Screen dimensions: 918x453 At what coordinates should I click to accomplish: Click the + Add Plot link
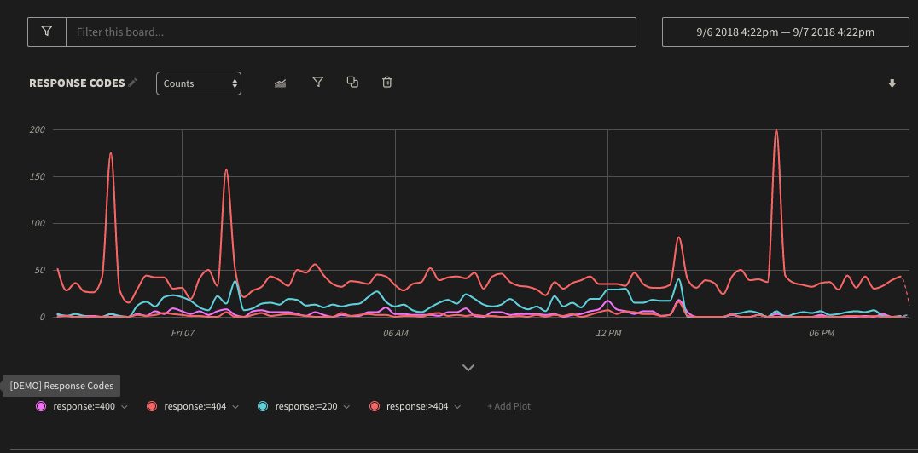tap(508, 406)
